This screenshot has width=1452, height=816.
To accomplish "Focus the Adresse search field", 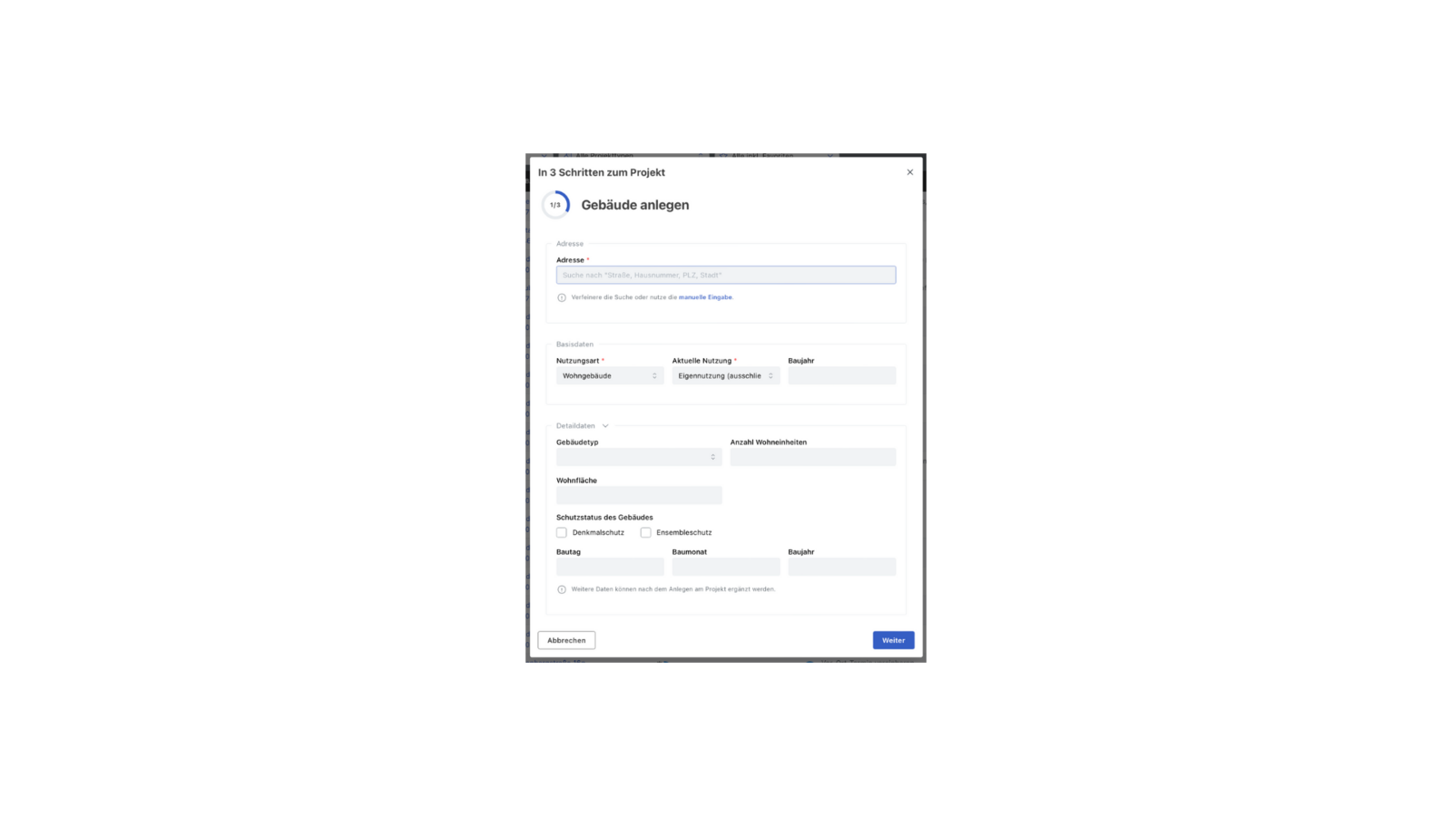I will (x=726, y=275).
